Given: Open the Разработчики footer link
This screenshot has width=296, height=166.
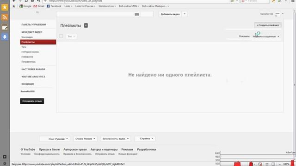Looking at the screenshot, I should click(147, 149).
